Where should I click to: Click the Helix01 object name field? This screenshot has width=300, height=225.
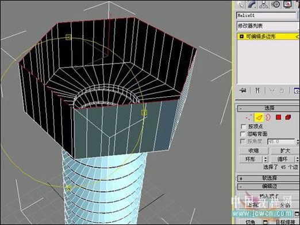coord(266,15)
